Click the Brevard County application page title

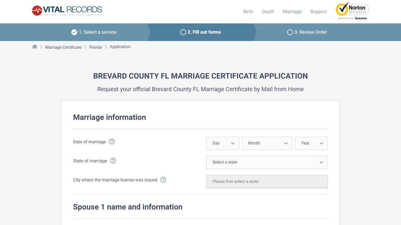click(x=201, y=76)
